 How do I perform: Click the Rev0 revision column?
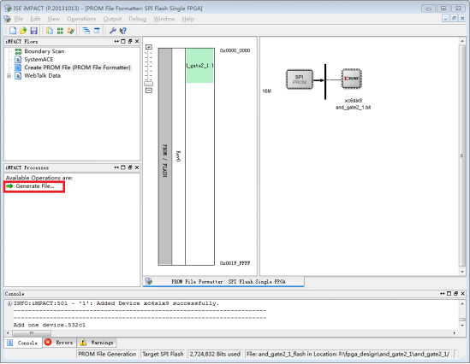click(x=178, y=156)
